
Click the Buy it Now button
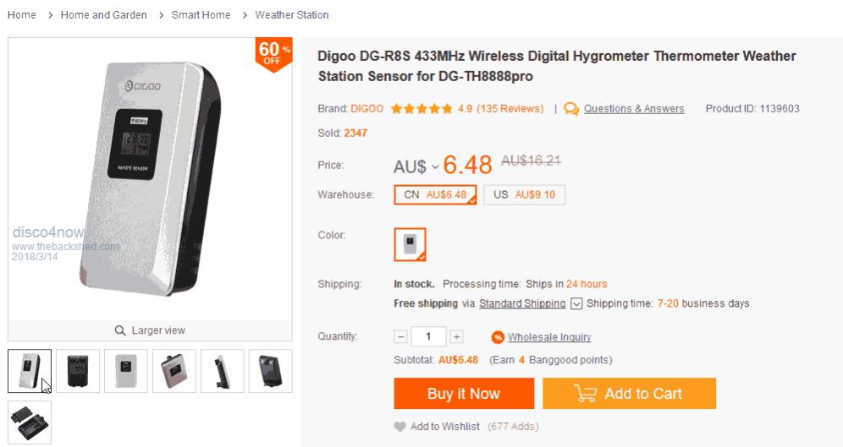[x=464, y=393]
